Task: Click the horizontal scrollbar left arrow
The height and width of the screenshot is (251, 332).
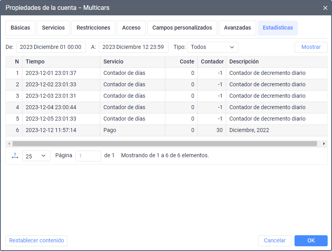Action: pyautogui.click(x=9, y=144)
